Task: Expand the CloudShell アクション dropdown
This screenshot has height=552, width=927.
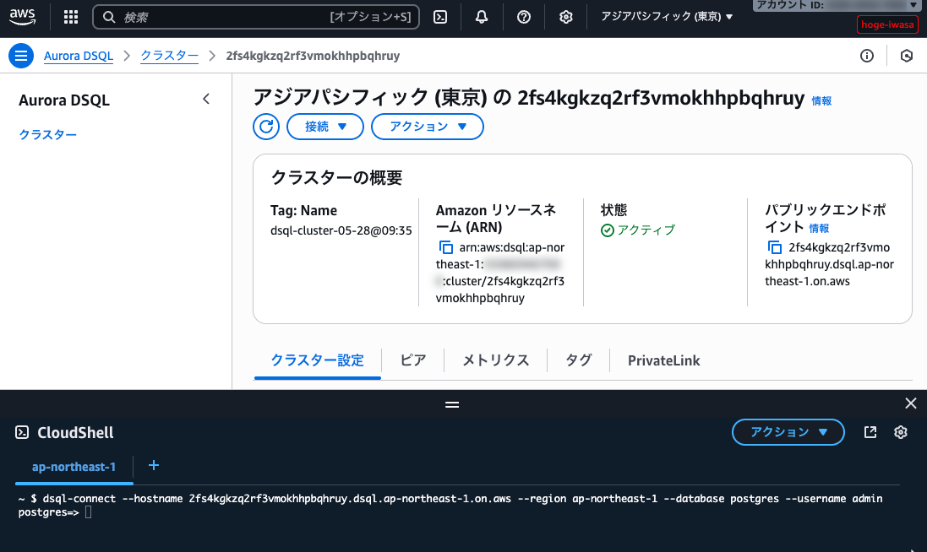Action: click(x=788, y=432)
